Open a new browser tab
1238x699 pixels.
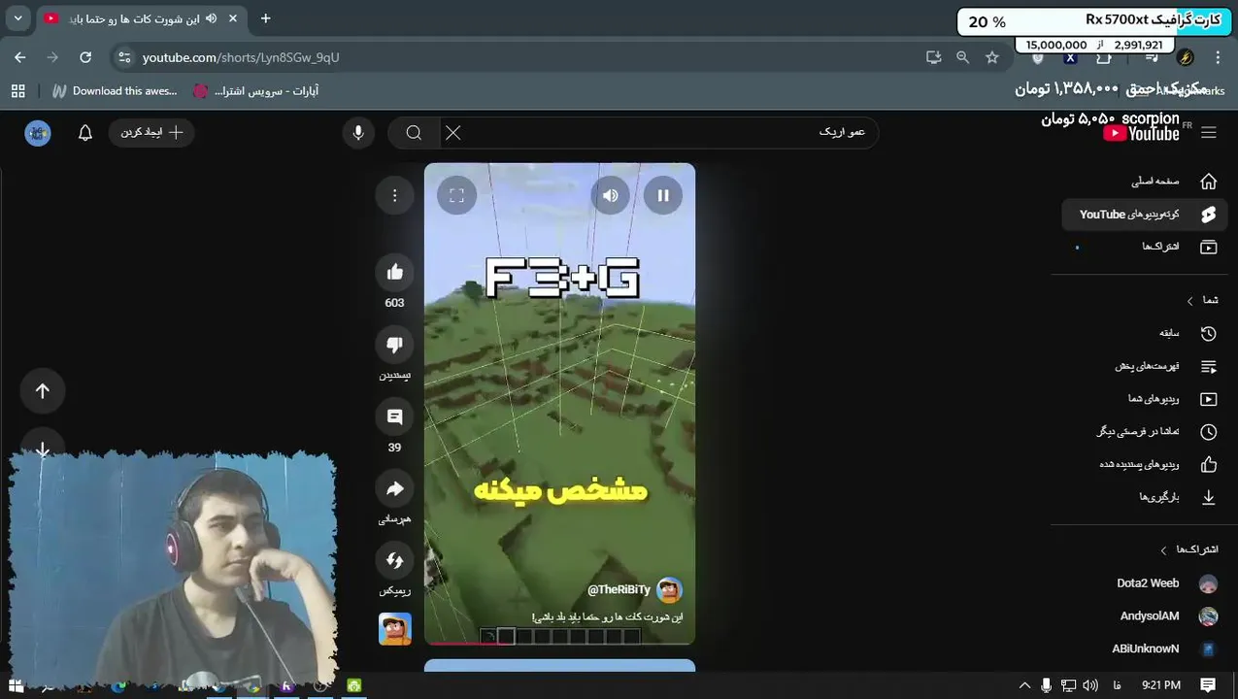pyautogui.click(x=265, y=18)
